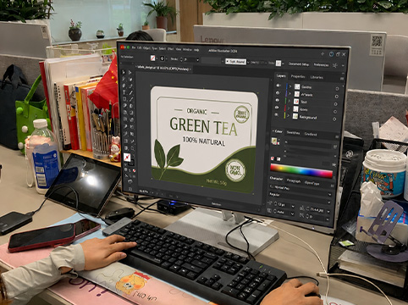This screenshot has height=305, width=408.
Task: Expand the Guides layer
Action: click(x=290, y=86)
